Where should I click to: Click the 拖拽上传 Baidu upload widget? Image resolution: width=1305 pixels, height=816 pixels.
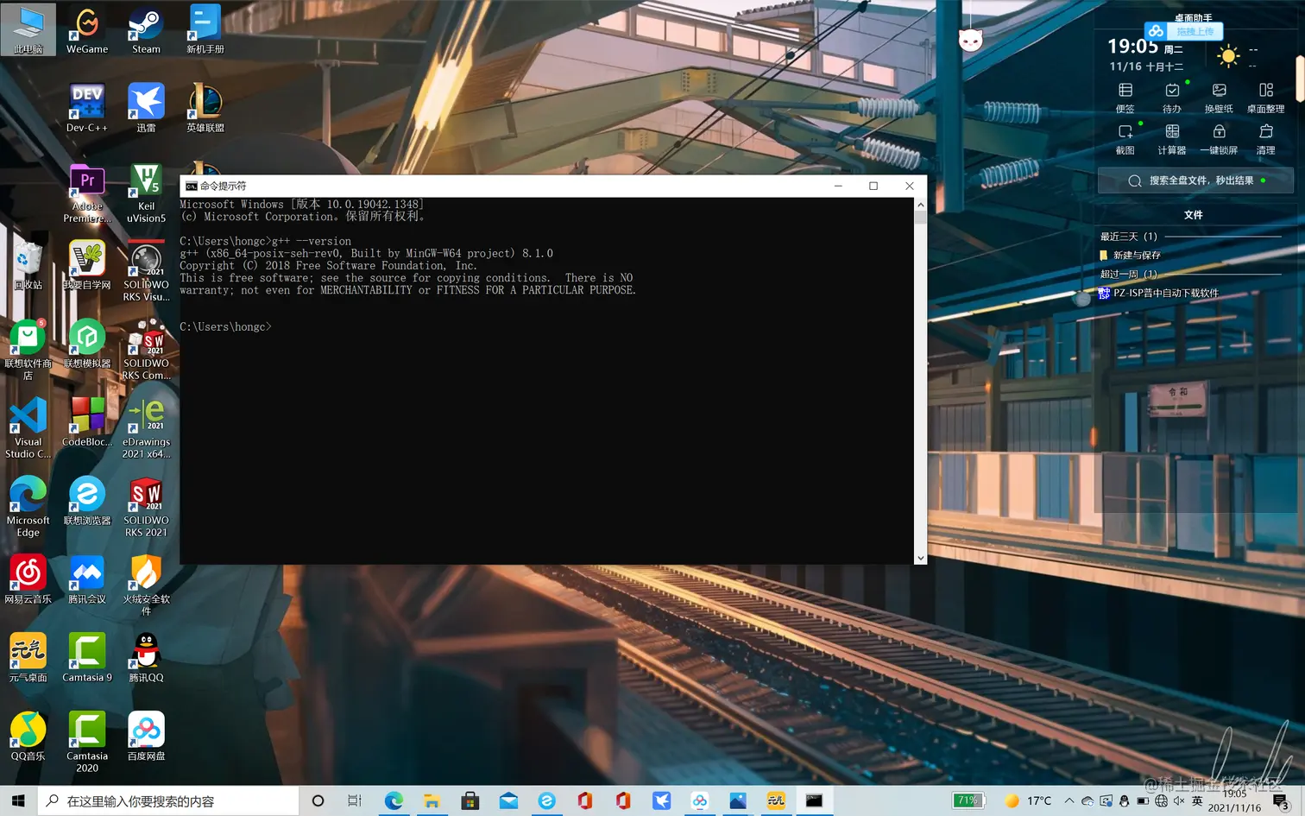pos(1184,31)
